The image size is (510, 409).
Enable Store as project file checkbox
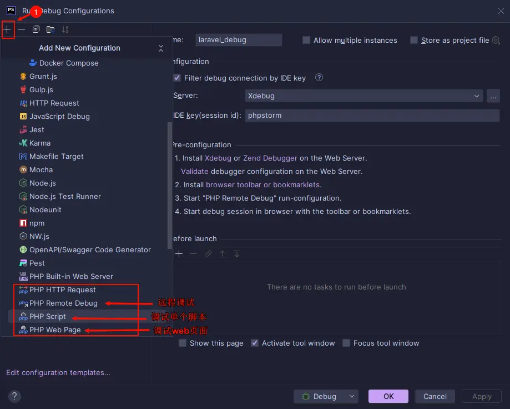[x=414, y=40]
